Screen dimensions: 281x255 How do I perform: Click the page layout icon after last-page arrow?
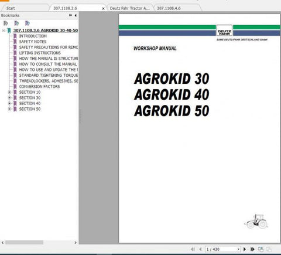(261, 249)
